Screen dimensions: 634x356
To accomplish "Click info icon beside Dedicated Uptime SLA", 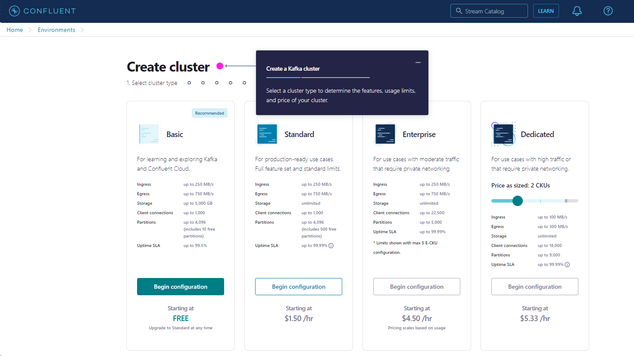I will 567,265.
